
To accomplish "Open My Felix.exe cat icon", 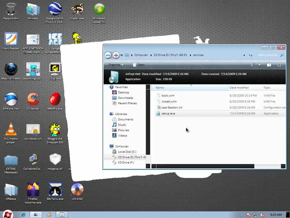I will tap(55, 192).
